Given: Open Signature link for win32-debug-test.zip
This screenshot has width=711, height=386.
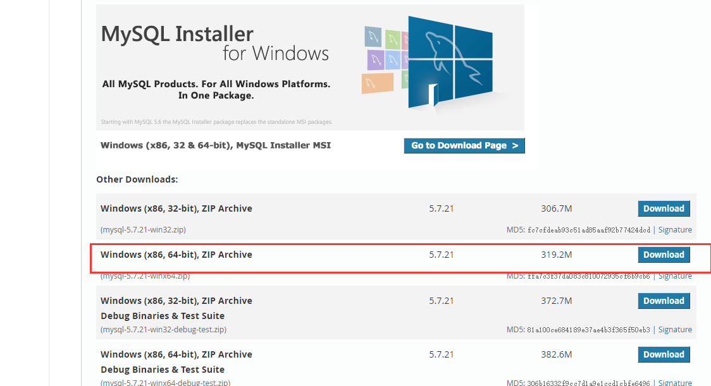Looking at the screenshot, I should click(675, 329).
